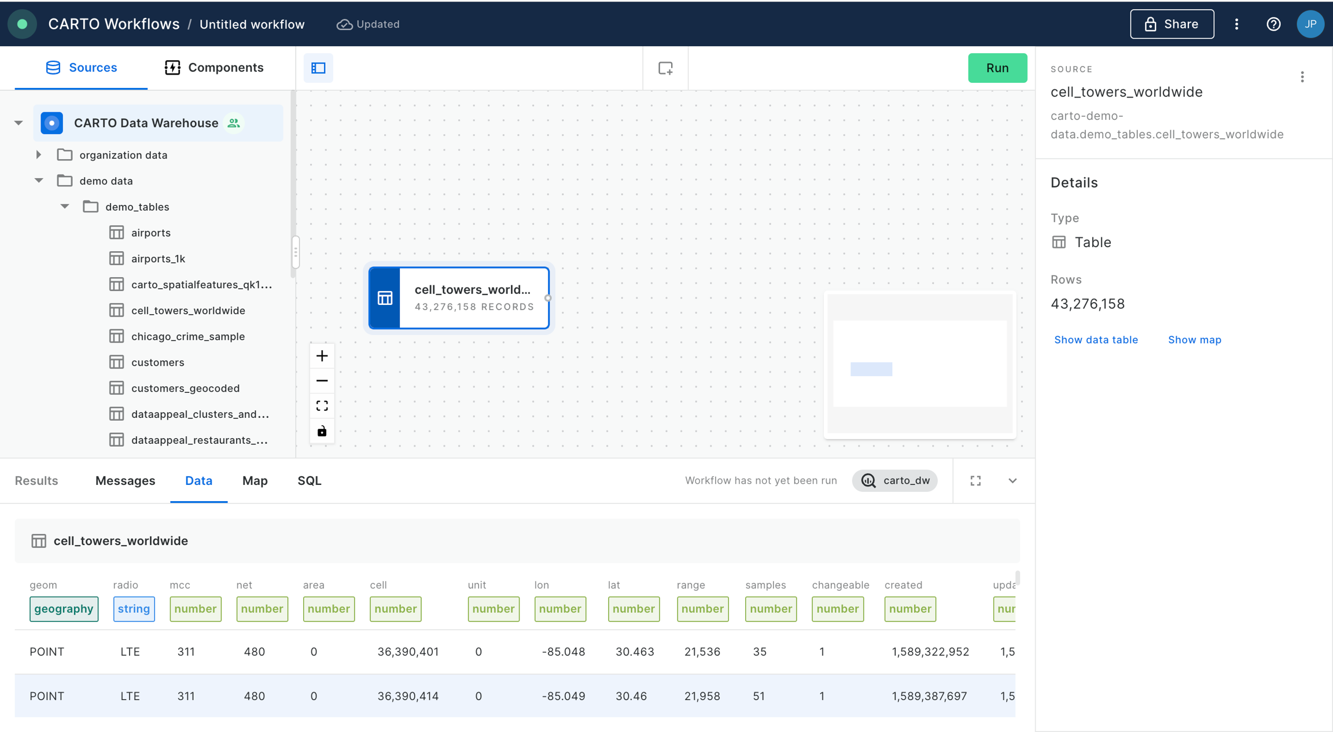Click the add annotation note icon
This screenshot has height=732, width=1333.
pyautogui.click(x=665, y=68)
